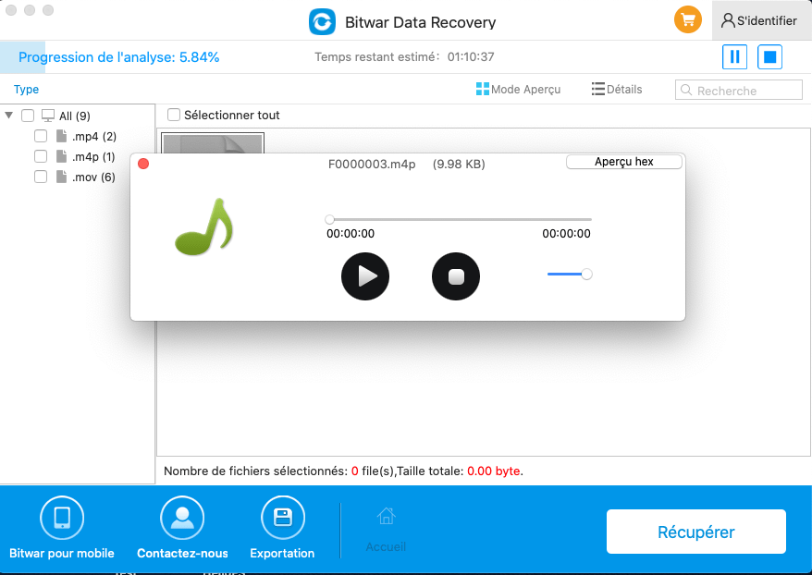This screenshot has width=812, height=575.
Task: Click the Exportation save icon
Action: (x=283, y=518)
